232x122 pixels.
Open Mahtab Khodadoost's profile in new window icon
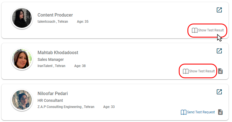219,51
